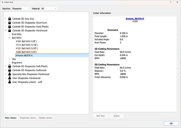Expand the Specialty Bits-Shapeoko-Hardwood library
The width and height of the screenshot is (181, 128).
6,74
